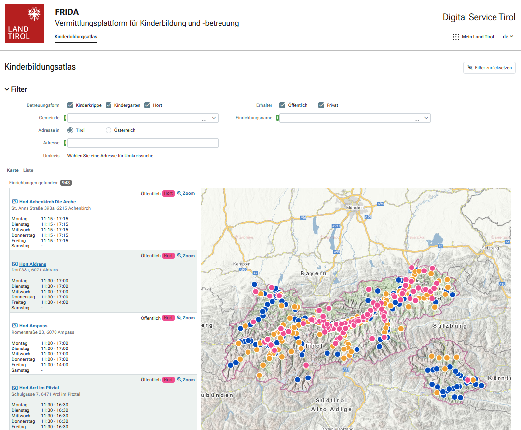Click the Zoom magnifier for Hort Achenkirch
The image size is (521, 430).
click(180, 193)
